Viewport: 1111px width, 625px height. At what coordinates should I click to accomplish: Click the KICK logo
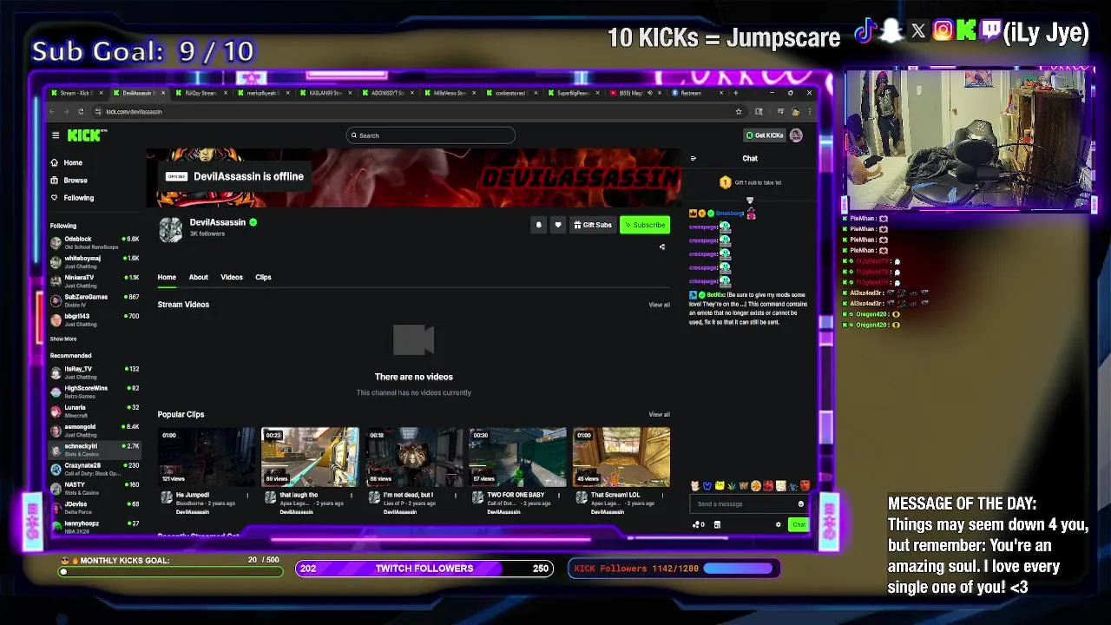(x=87, y=135)
